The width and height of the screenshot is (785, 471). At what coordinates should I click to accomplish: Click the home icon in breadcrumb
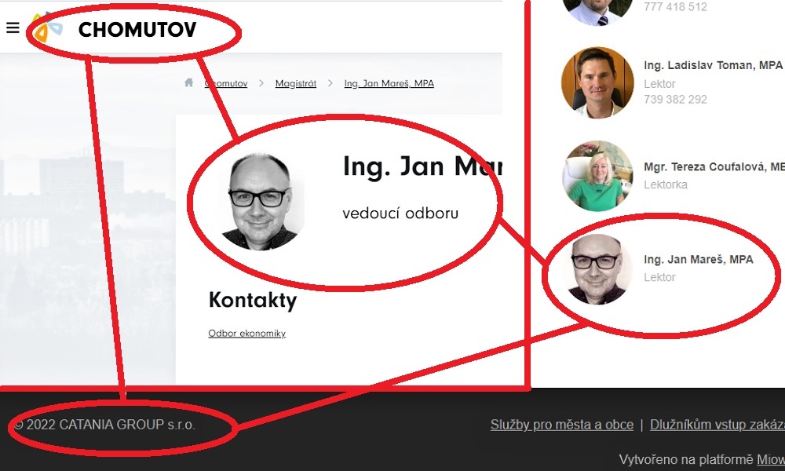[188, 82]
